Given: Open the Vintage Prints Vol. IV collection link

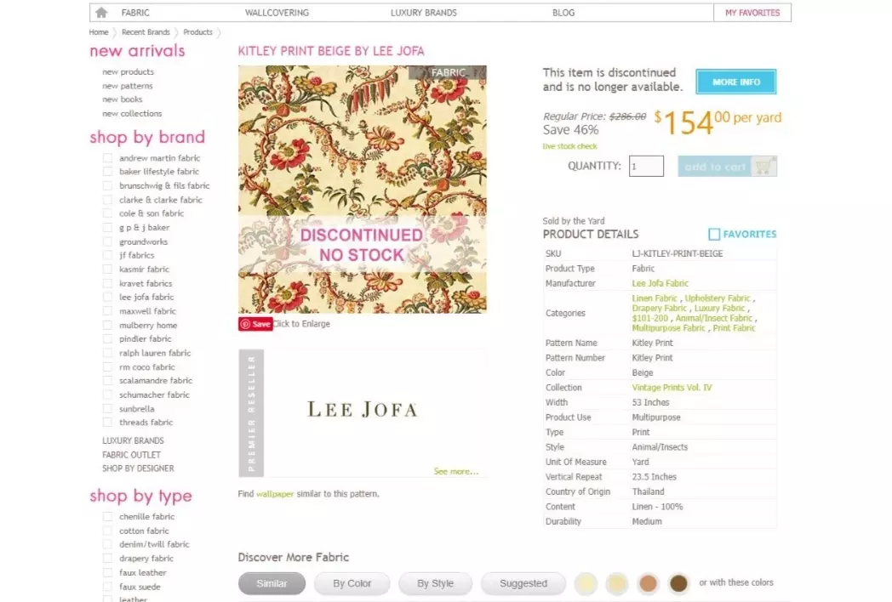Looking at the screenshot, I should [672, 388].
